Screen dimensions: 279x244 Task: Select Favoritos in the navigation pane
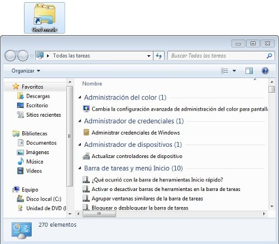(35, 87)
